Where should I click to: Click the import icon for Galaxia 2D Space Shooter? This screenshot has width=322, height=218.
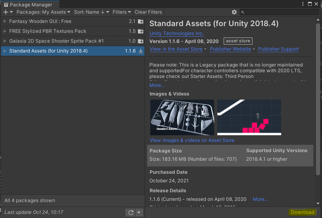click(x=141, y=41)
